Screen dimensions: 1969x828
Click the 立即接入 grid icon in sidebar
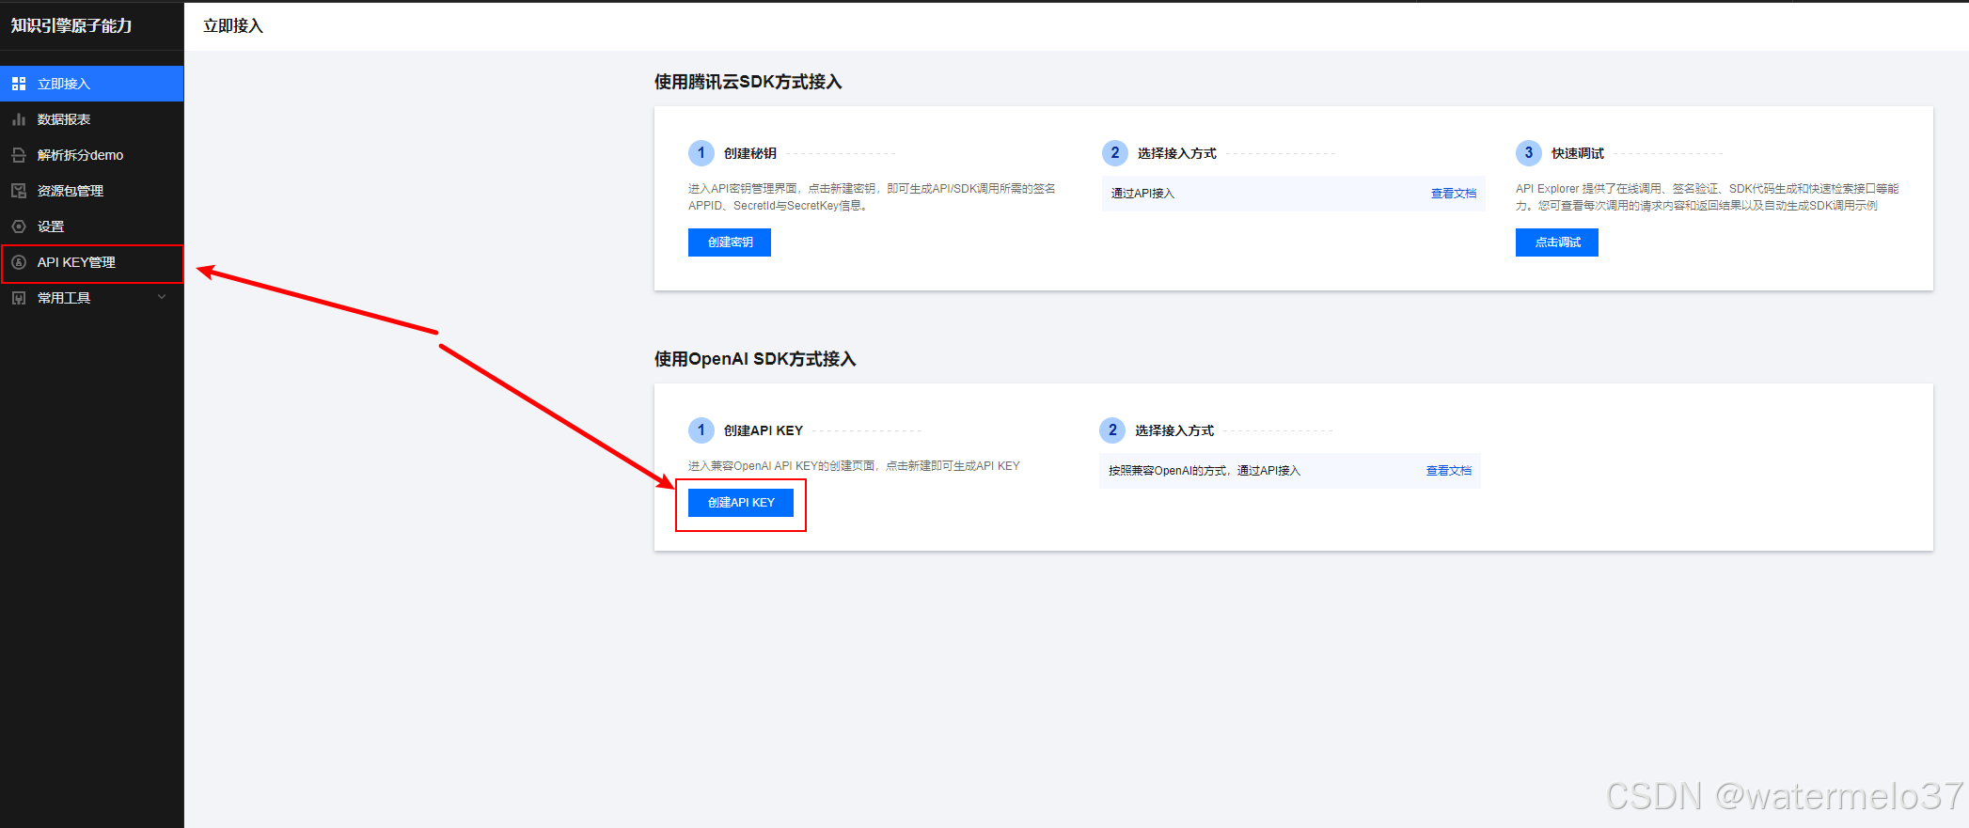[19, 84]
